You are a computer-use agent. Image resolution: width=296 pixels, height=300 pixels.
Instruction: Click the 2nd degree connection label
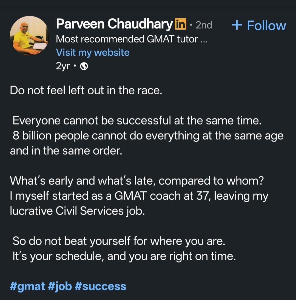[204, 25]
